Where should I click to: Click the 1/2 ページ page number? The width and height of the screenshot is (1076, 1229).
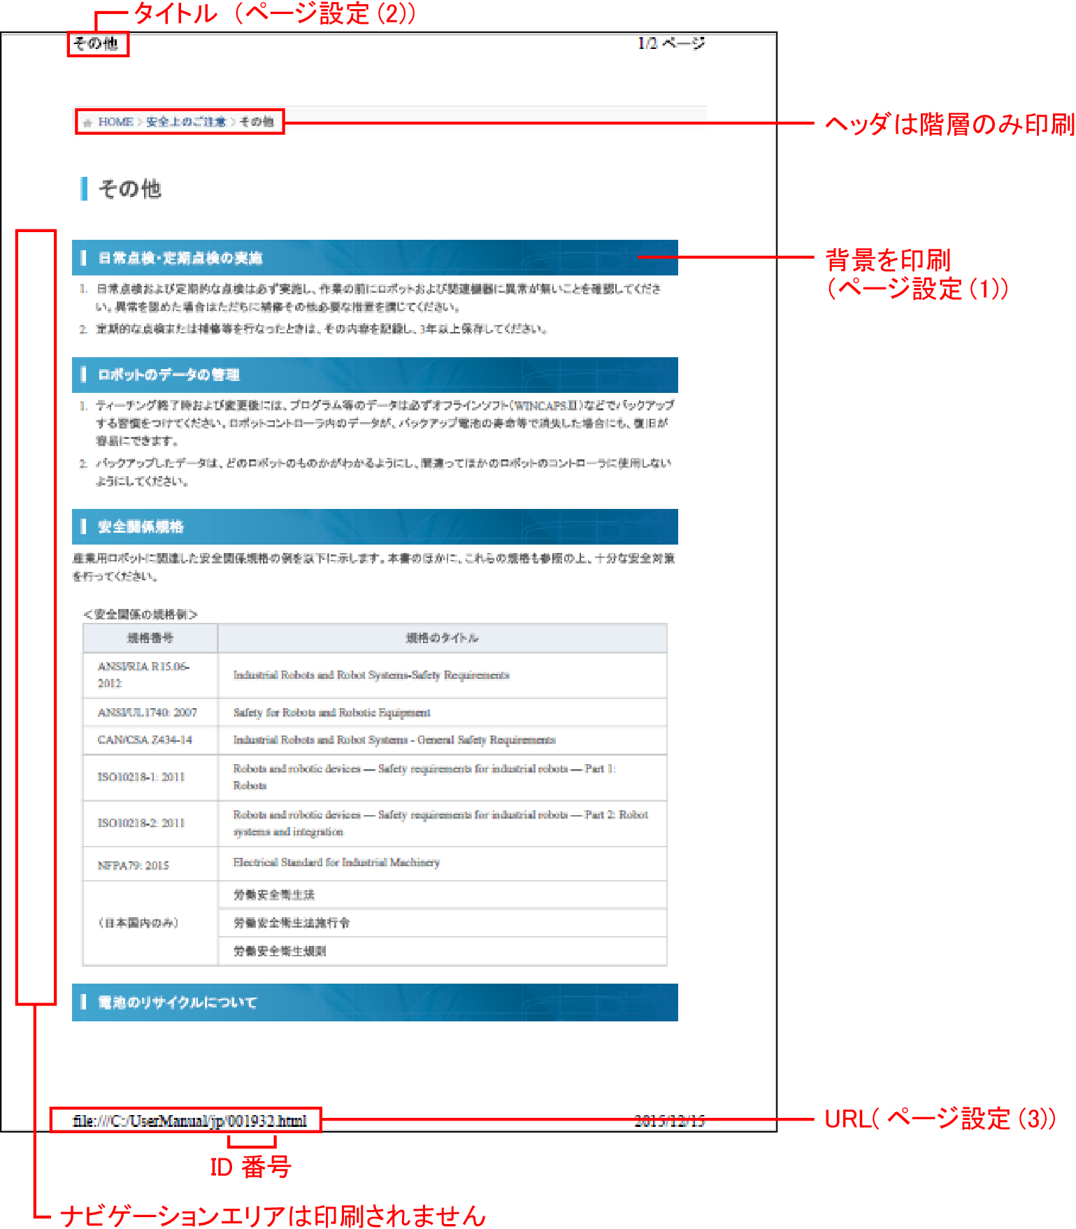pos(671,43)
